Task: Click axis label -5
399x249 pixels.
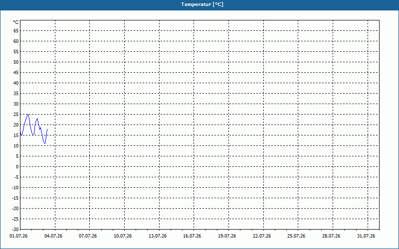Action: [x=16, y=177]
